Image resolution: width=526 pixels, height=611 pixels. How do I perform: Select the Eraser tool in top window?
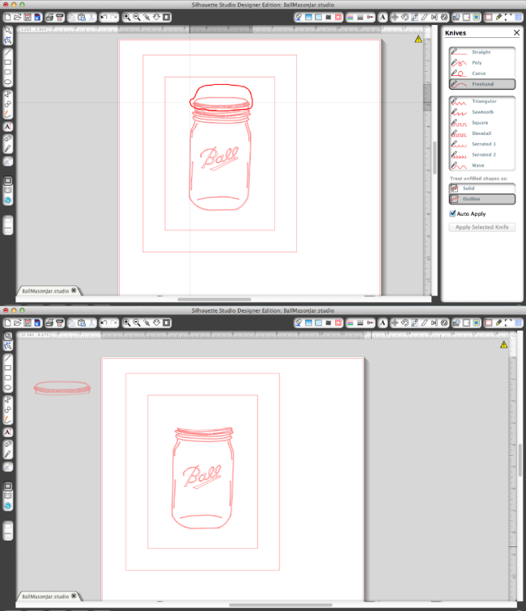8,139
